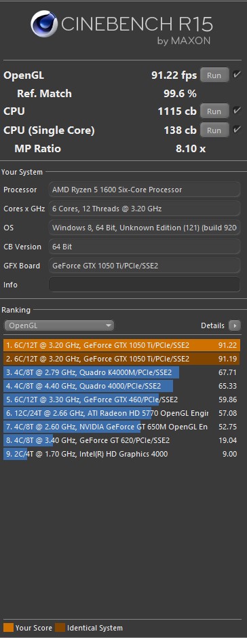247x638 pixels.
Task: Toggle the CPU test checkbox
Action: coord(236,111)
